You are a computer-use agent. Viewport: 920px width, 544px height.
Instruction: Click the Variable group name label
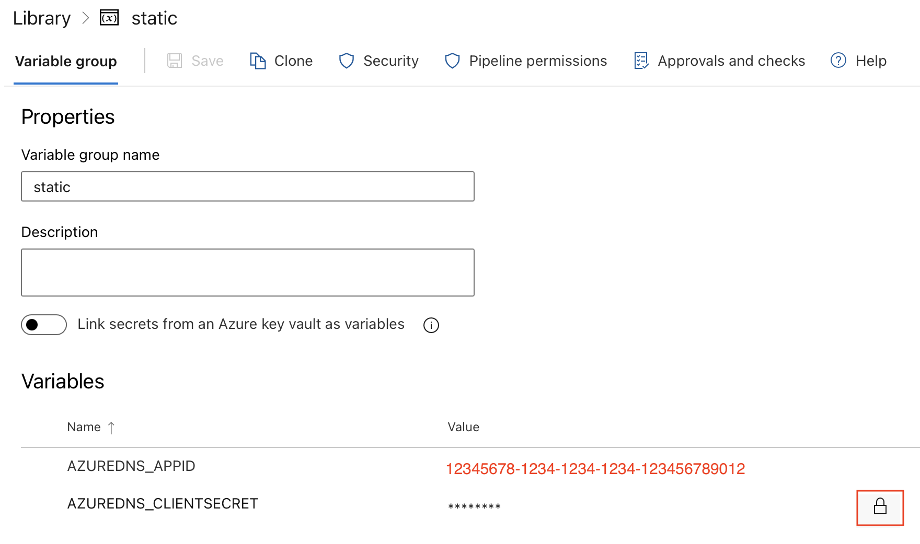click(90, 155)
